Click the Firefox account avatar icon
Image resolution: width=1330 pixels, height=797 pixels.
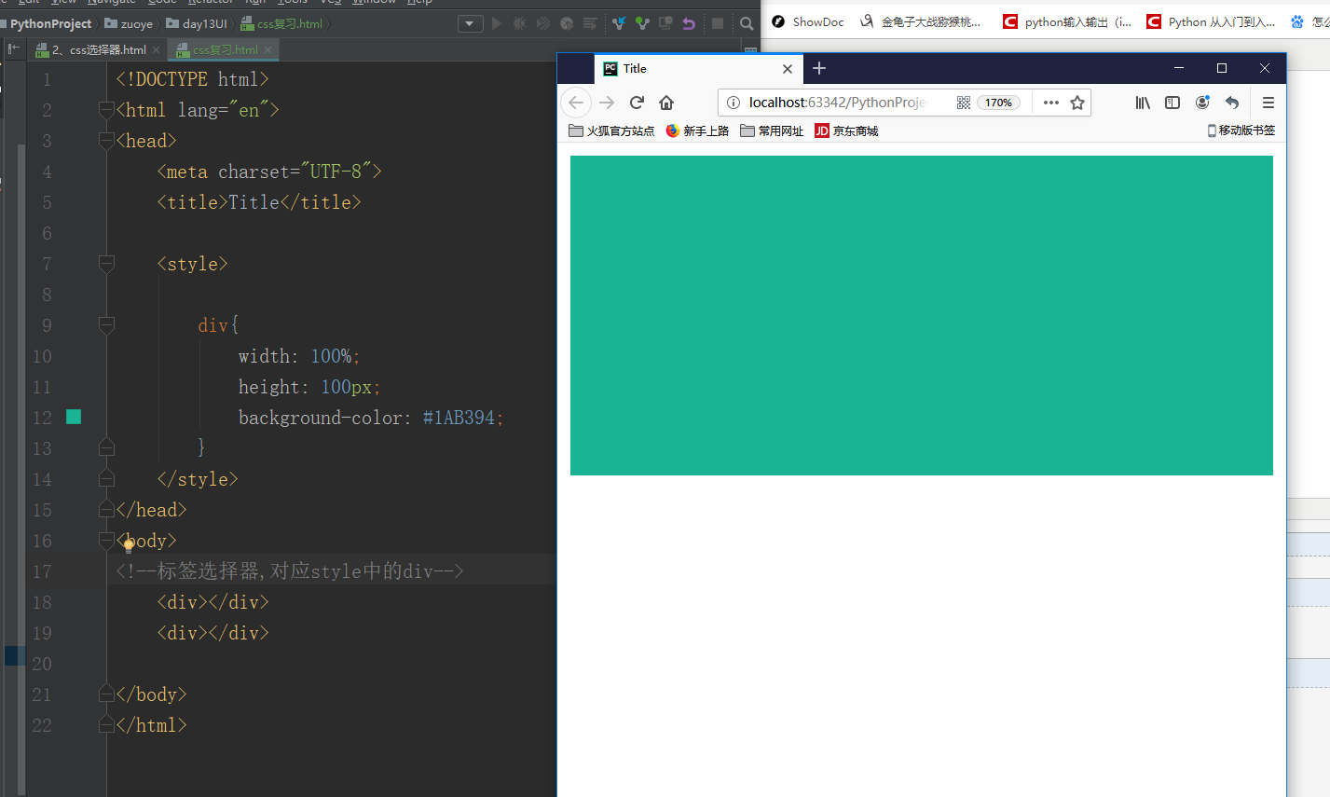1202,103
